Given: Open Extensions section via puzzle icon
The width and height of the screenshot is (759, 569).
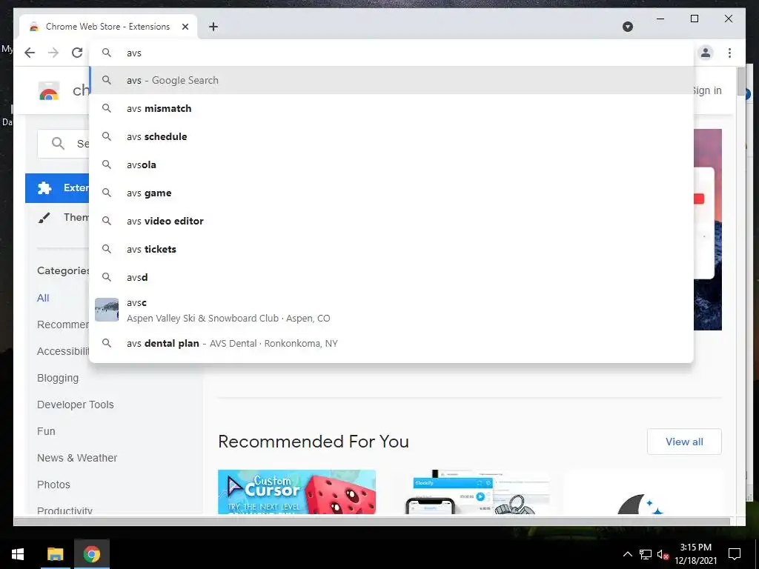Looking at the screenshot, I should (x=44, y=187).
